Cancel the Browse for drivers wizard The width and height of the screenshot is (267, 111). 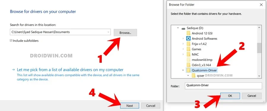click(x=150, y=106)
